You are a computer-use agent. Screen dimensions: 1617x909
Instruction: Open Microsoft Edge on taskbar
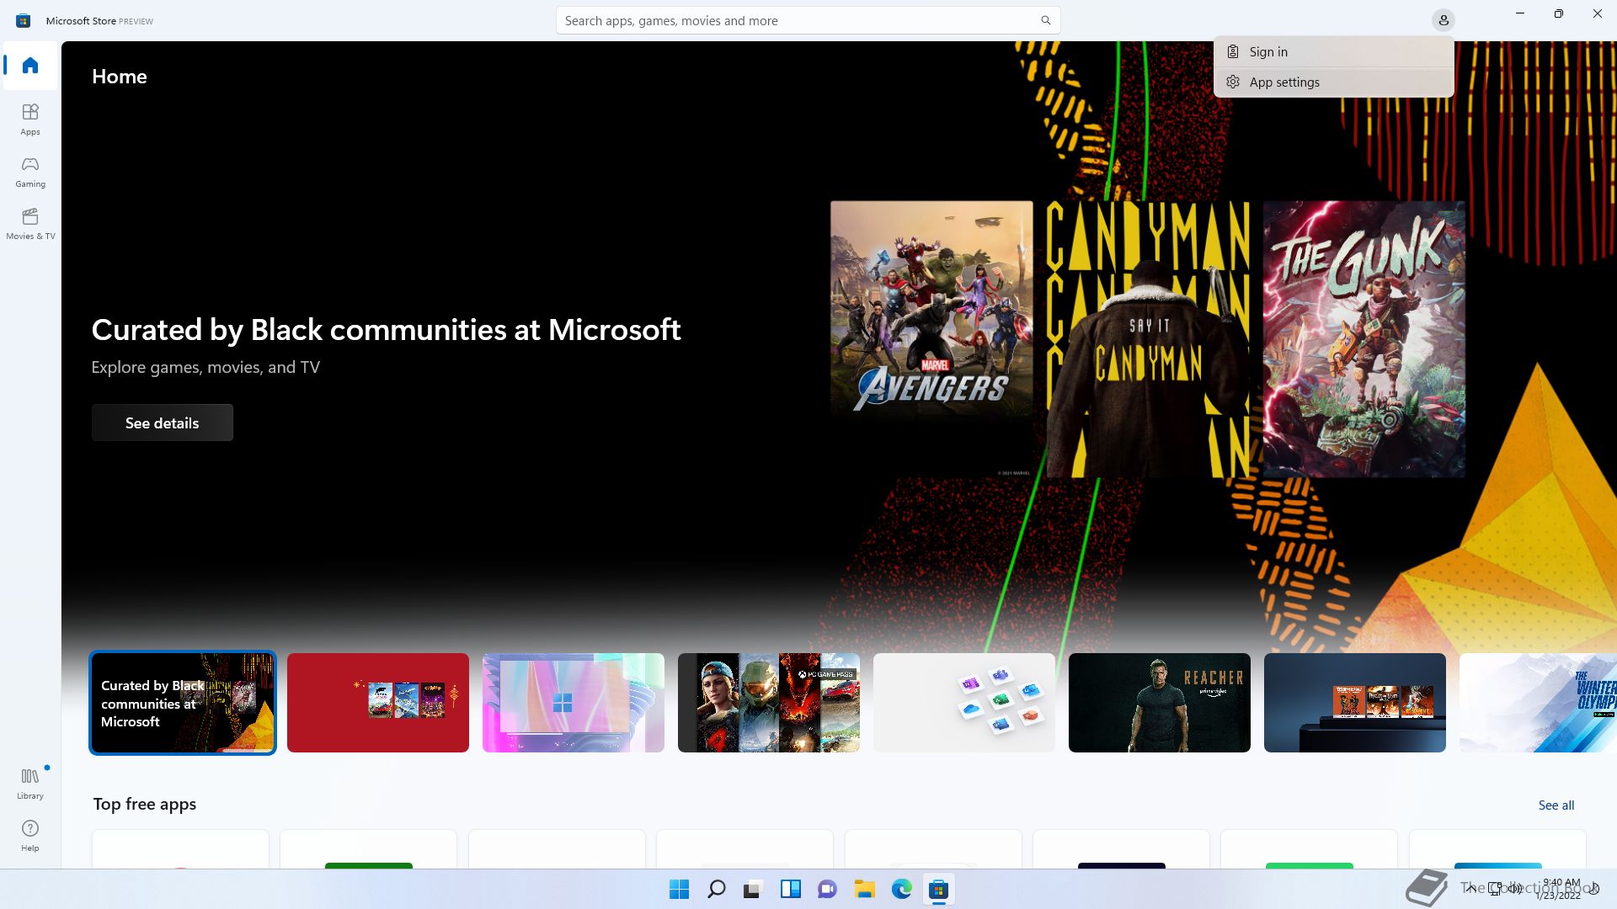click(x=901, y=889)
